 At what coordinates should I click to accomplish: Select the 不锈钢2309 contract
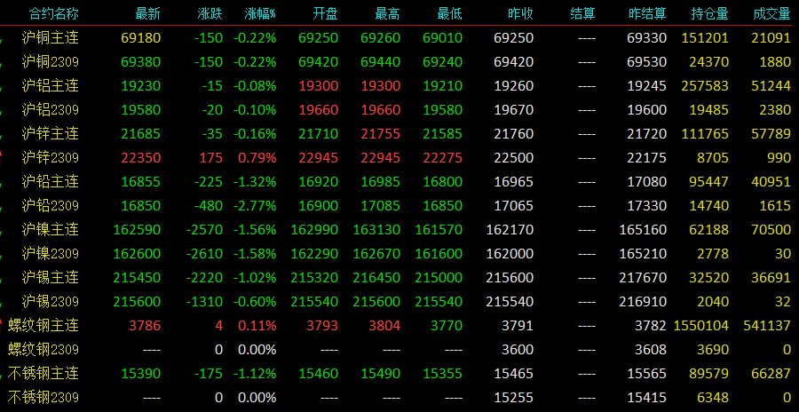[44, 397]
